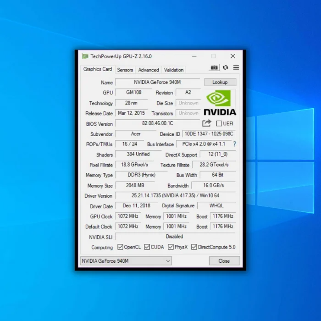321x321 pixels.
Task: Click the Driver Version 25.21.14.1735 field
Action: pyautogui.click(x=176, y=195)
